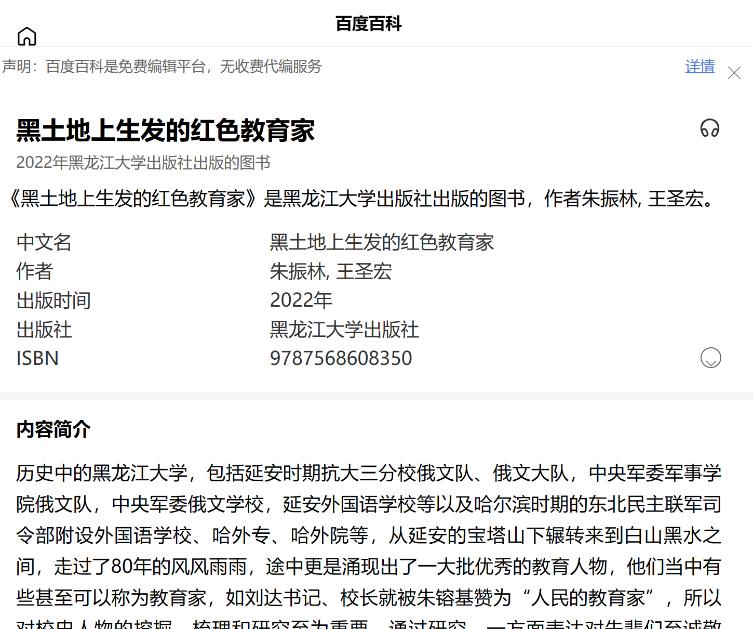Expand the info table with the circled chevron
This screenshot has width=753, height=629.
(710, 358)
